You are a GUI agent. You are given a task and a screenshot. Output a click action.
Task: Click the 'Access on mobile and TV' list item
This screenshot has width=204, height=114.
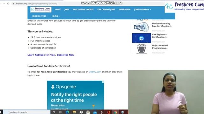tap(43, 44)
